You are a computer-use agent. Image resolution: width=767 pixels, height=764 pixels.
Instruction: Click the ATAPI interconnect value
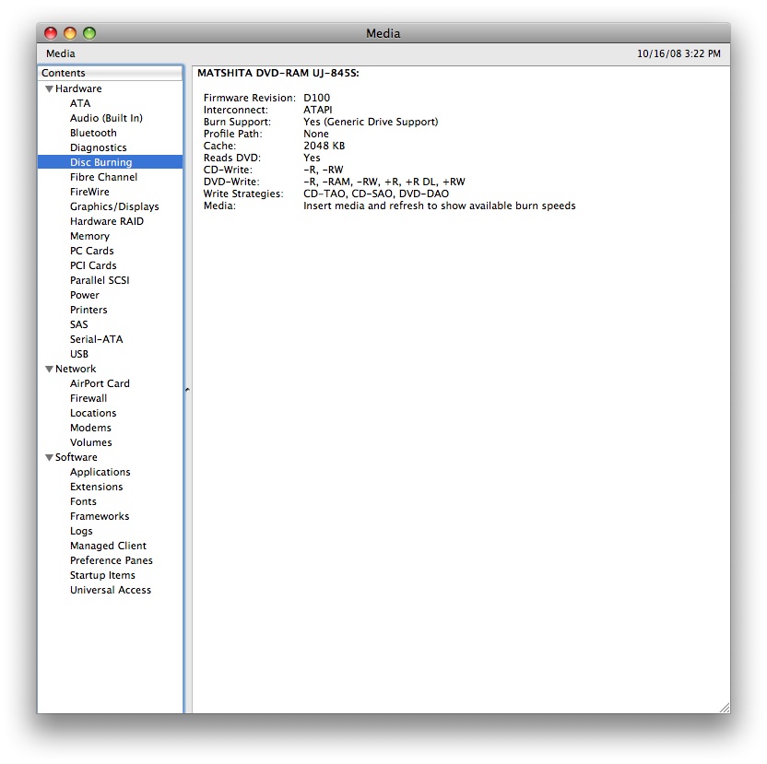click(317, 110)
